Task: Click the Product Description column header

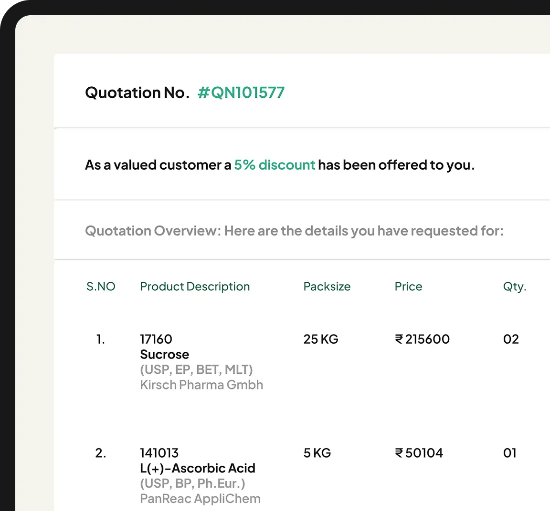Action: 195,286
